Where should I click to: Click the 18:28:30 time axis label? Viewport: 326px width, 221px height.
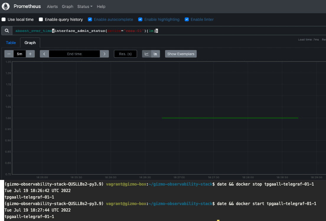point(282,177)
